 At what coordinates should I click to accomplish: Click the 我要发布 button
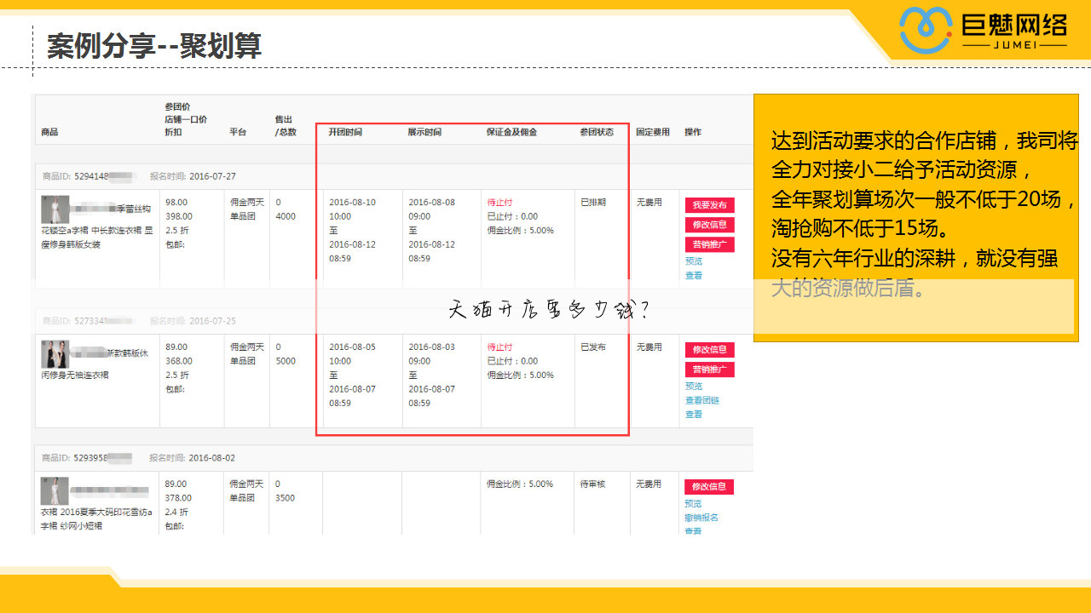(x=709, y=205)
